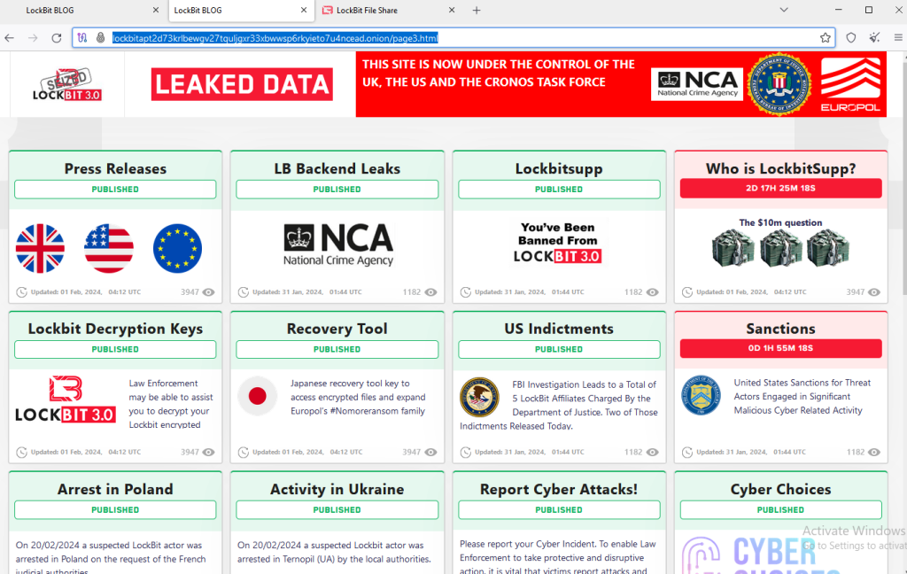Viewport: 907px width, 574px height.
Task: Click PUBLISHED under Activity in Ukraine
Action: [337, 509]
